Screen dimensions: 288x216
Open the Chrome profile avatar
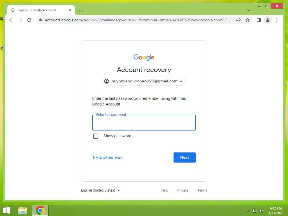coord(268,20)
